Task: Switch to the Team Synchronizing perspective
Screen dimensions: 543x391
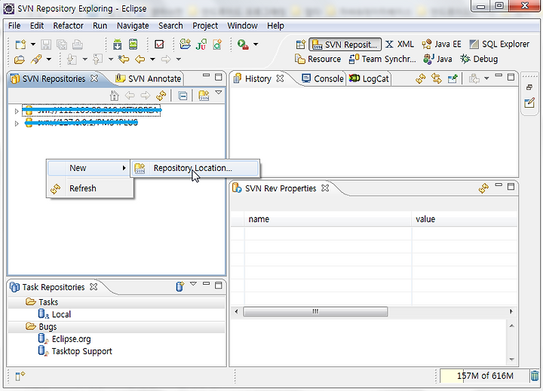Action: pos(382,60)
